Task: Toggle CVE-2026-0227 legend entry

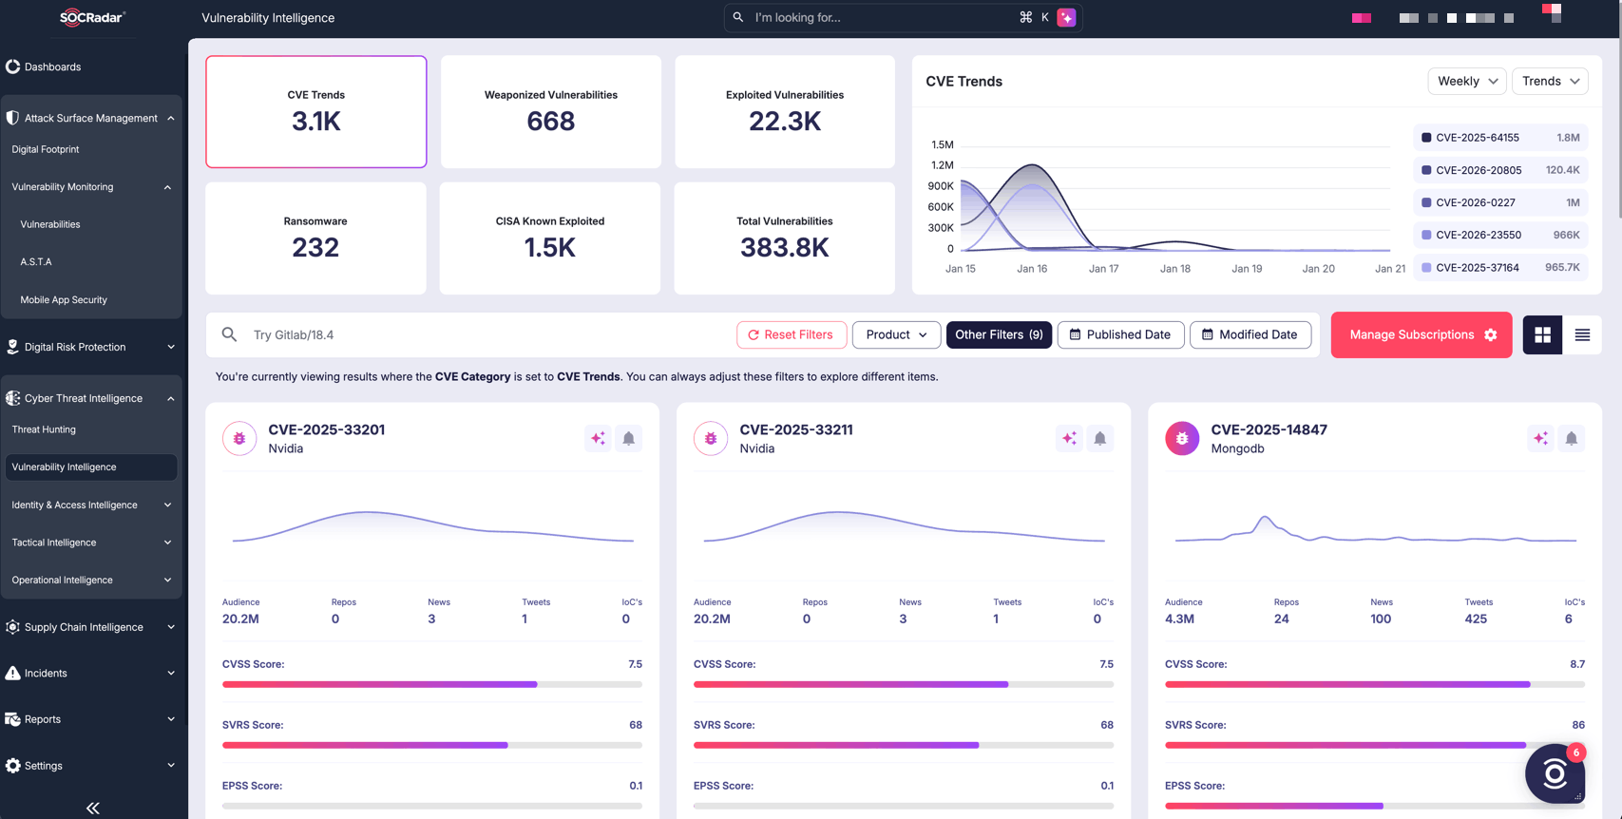Action: point(1499,202)
